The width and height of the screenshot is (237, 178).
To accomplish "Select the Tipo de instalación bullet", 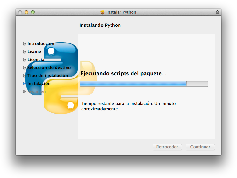I will [x=24, y=75].
